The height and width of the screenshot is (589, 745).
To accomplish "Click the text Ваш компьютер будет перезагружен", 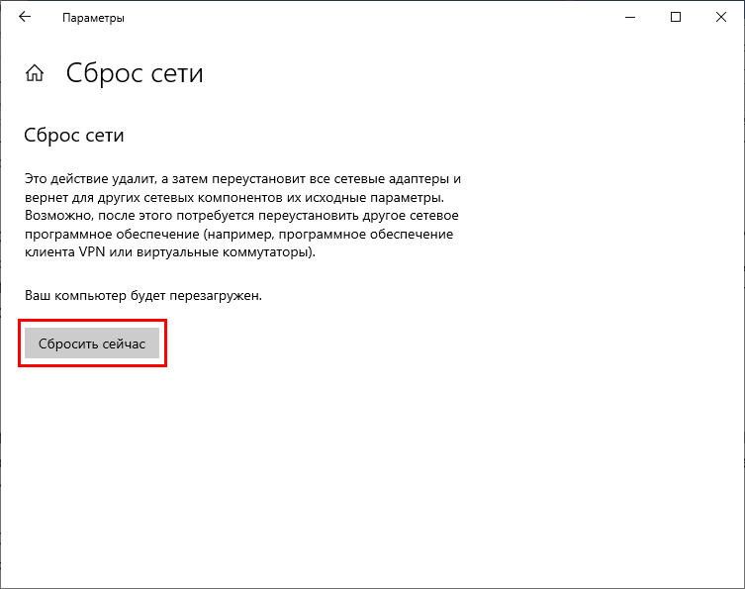I will pyautogui.click(x=143, y=296).
